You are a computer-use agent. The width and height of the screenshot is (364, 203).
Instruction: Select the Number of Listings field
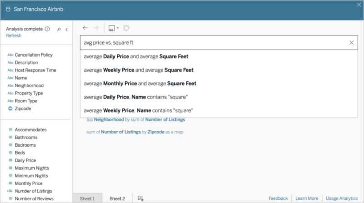click(34, 191)
